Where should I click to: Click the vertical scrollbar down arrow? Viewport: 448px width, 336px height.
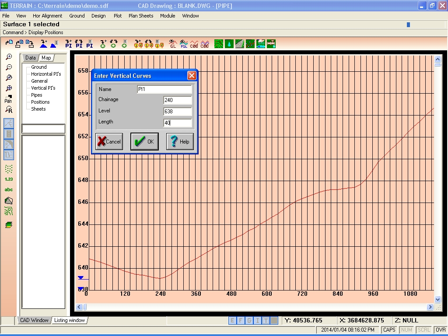point(437,299)
